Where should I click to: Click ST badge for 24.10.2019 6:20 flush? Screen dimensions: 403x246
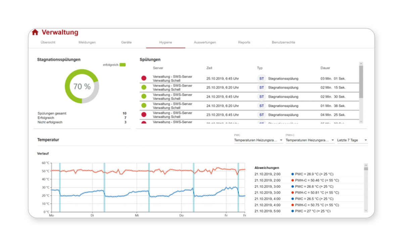pyautogui.click(x=261, y=106)
